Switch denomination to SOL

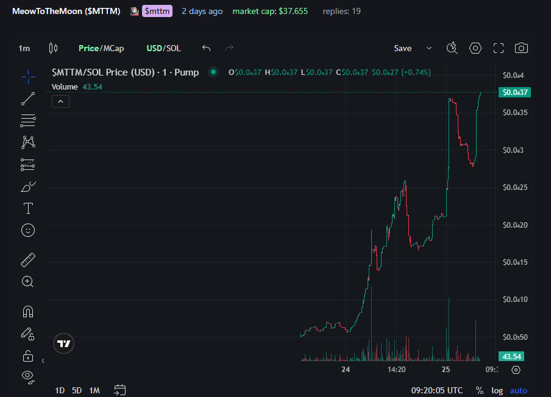coord(173,49)
